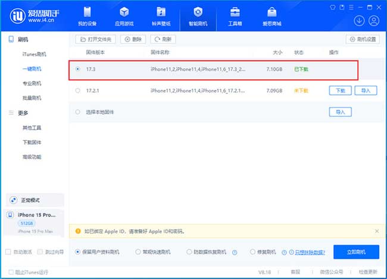Viewport: 387px width, 279px height.
Task: Click info icon before 已想抹除数据 link
Action: (x=292, y=252)
